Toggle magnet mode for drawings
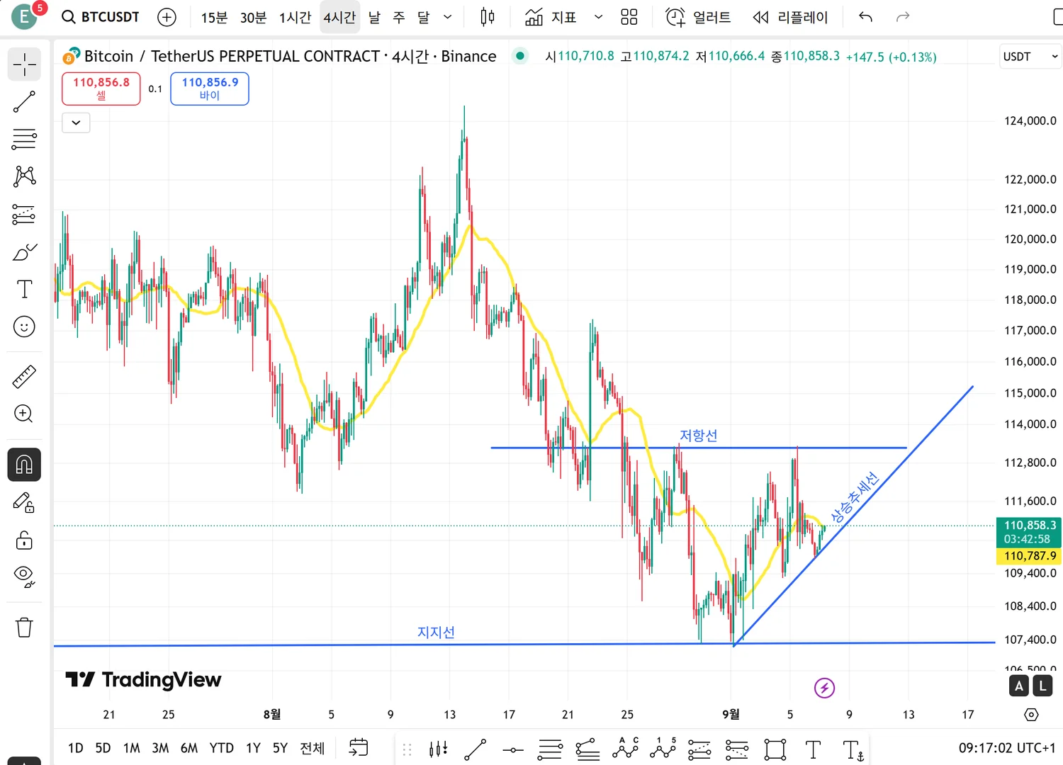 click(x=24, y=465)
